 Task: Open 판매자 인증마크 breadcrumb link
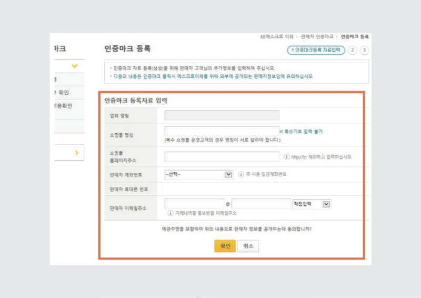tap(317, 37)
